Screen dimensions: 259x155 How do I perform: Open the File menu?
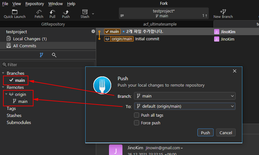5,4
